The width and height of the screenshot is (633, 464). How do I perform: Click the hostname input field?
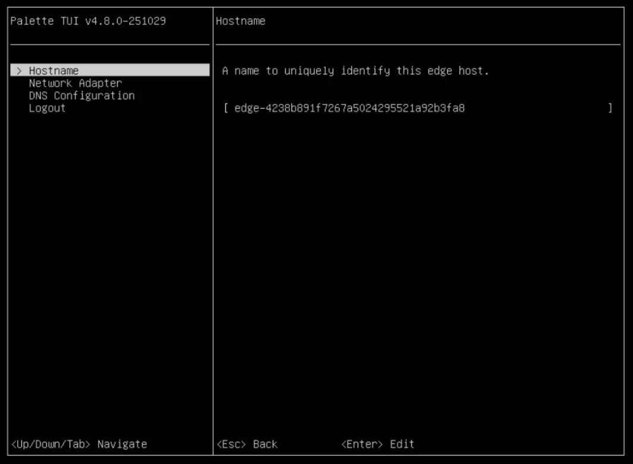[x=416, y=108]
